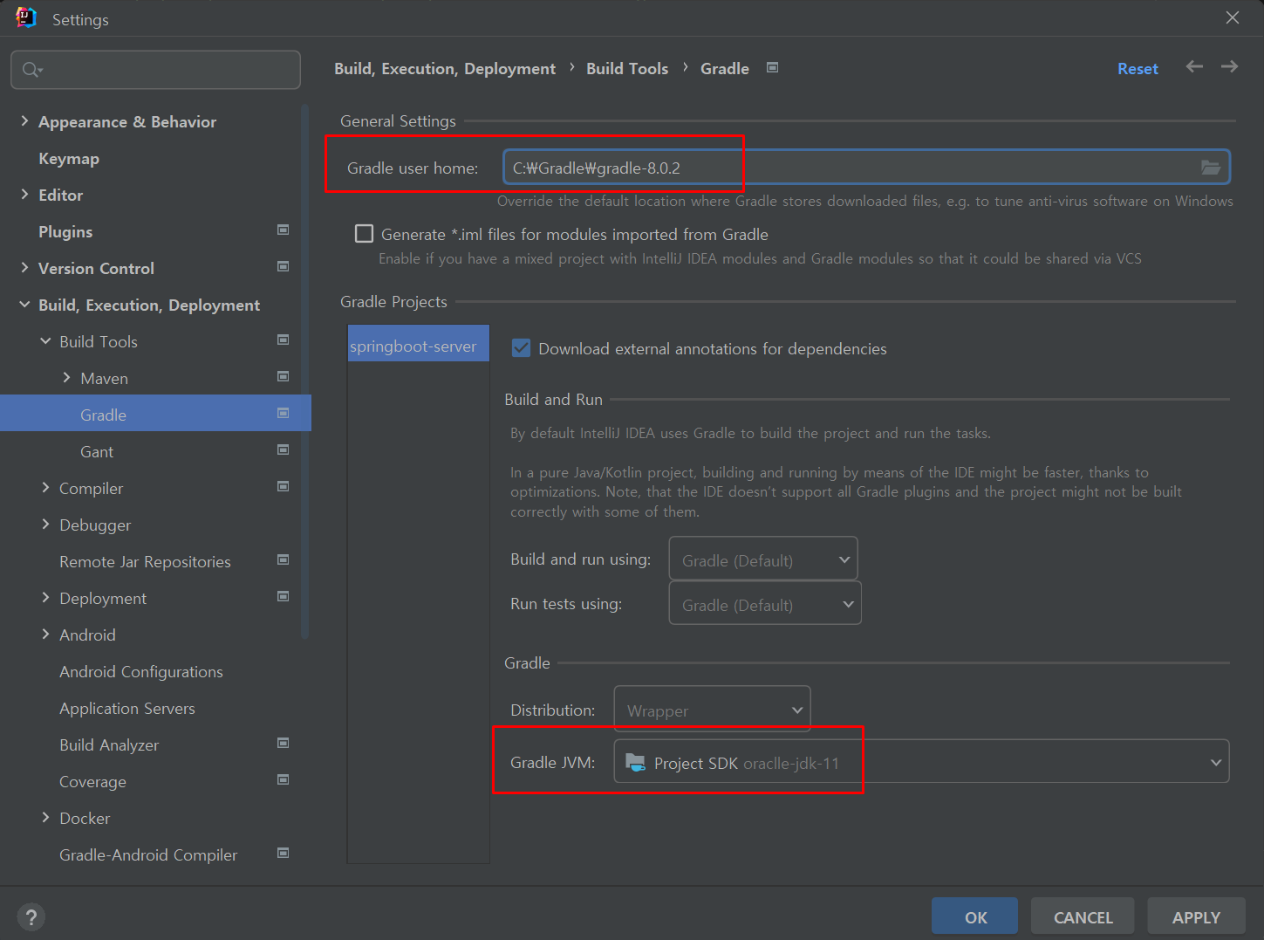Expand the Maven node chevron
Image resolution: width=1264 pixels, height=940 pixels.
66,378
